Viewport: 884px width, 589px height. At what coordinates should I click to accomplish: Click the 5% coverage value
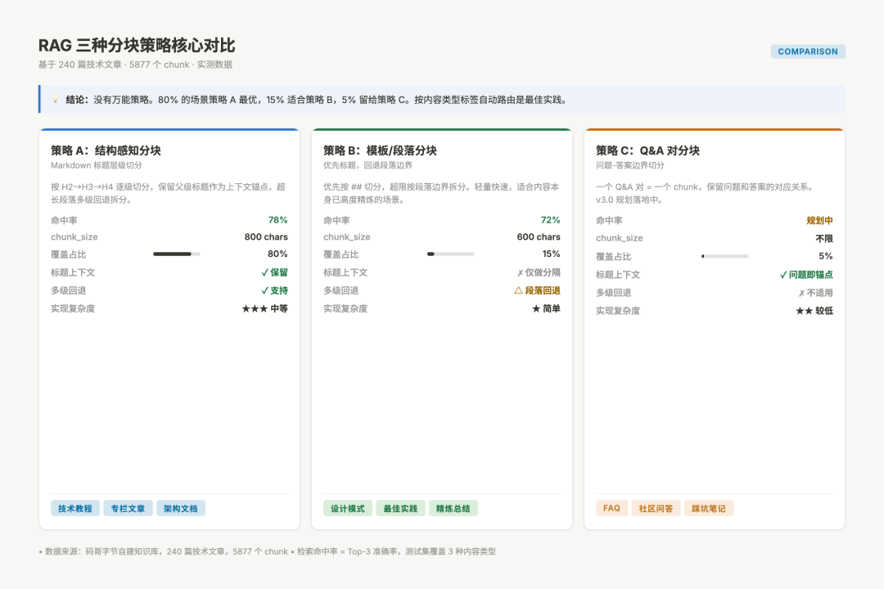[825, 256]
